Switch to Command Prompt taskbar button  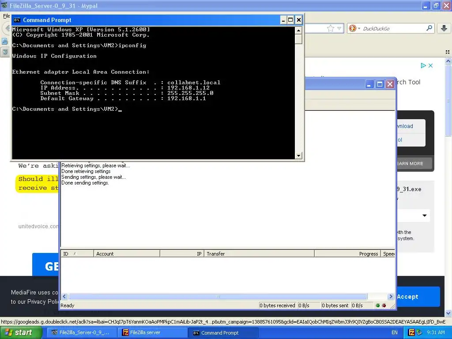pyautogui.click(x=223, y=333)
